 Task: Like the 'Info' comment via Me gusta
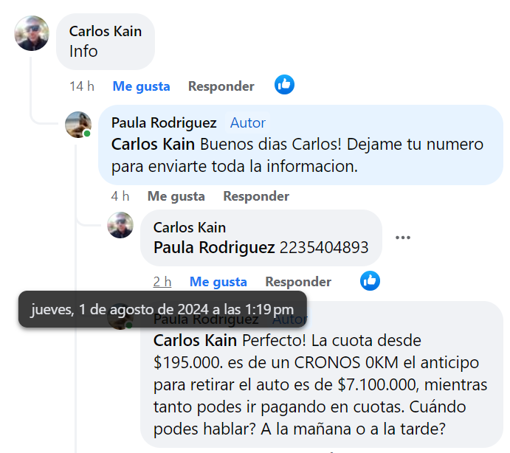click(141, 86)
